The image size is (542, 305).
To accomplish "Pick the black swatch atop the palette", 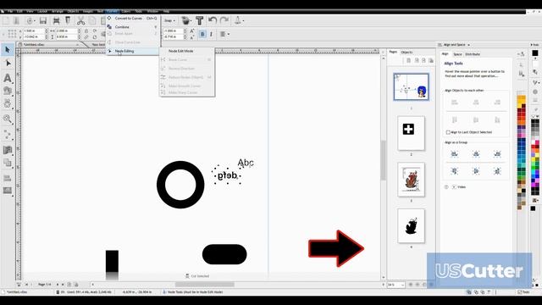I will point(535,53).
